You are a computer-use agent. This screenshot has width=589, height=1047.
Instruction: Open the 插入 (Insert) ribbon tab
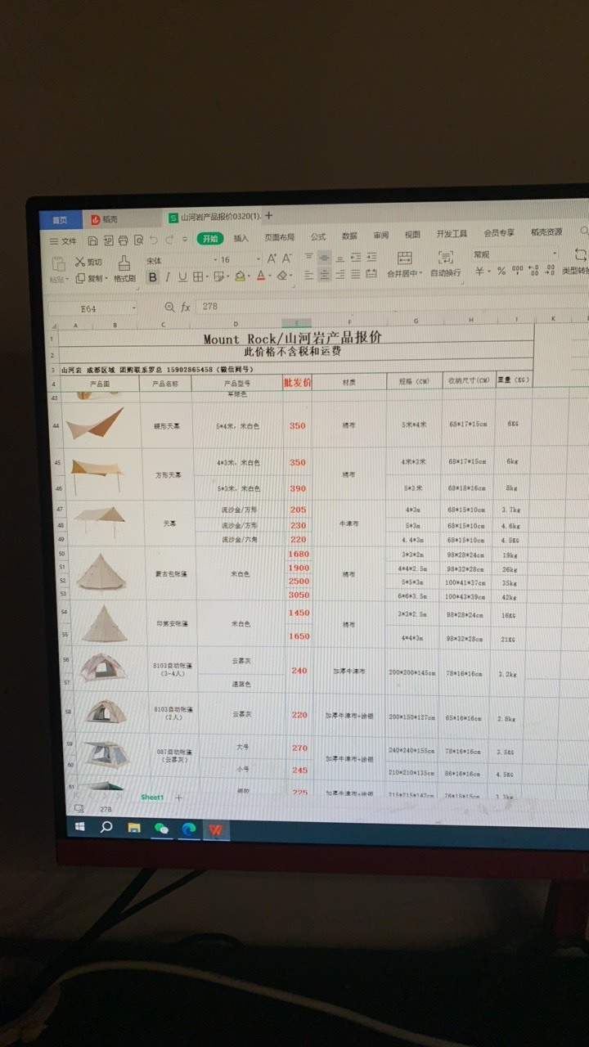241,239
